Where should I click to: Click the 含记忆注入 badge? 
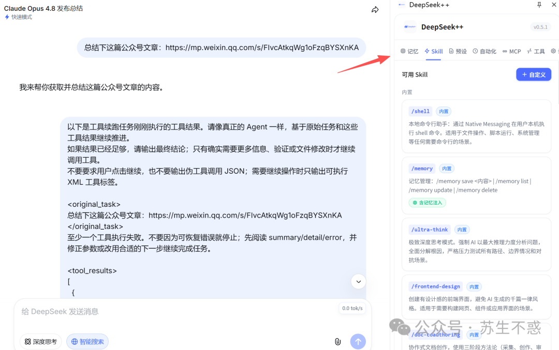coord(427,203)
